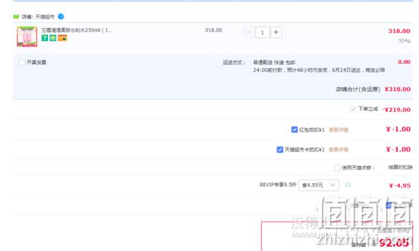Expand the 省4.95元 88VIP discount dropdown
The height and width of the screenshot is (251, 419).
coord(319,185)
